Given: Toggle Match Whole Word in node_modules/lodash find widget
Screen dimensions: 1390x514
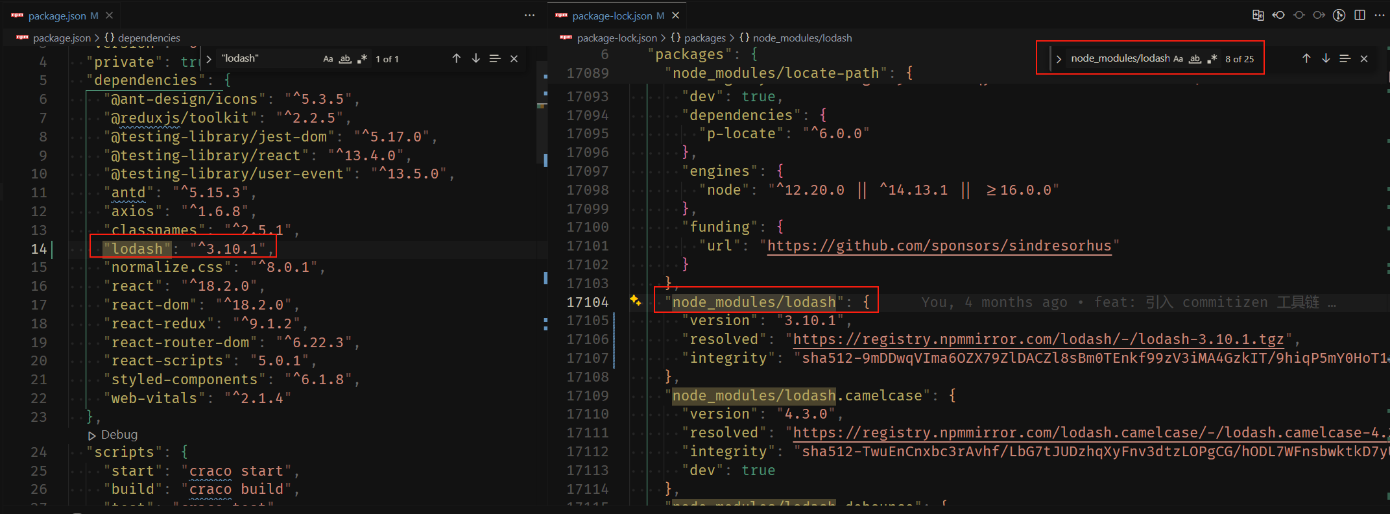Looking at the screenshot, I should (x=1195, y=58).
